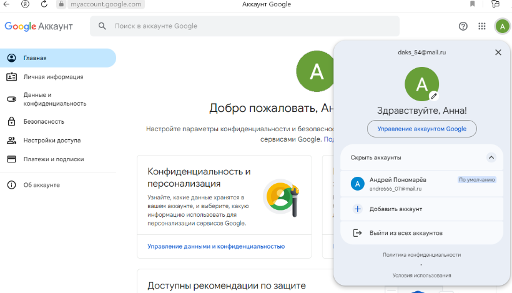
Task: Open the Google apps grid icon
Action: 482,26
